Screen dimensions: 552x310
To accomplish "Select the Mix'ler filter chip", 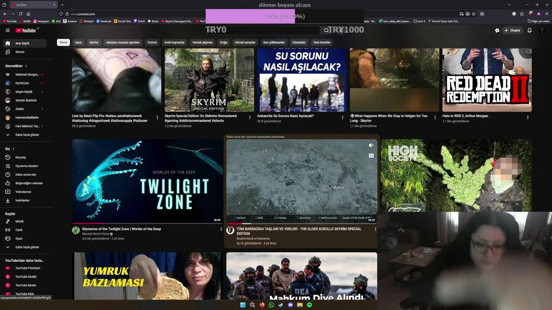I will [x=94, y=43].
